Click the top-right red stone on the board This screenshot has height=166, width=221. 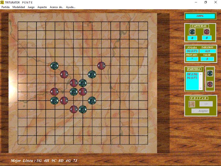[x=101, y=65]
